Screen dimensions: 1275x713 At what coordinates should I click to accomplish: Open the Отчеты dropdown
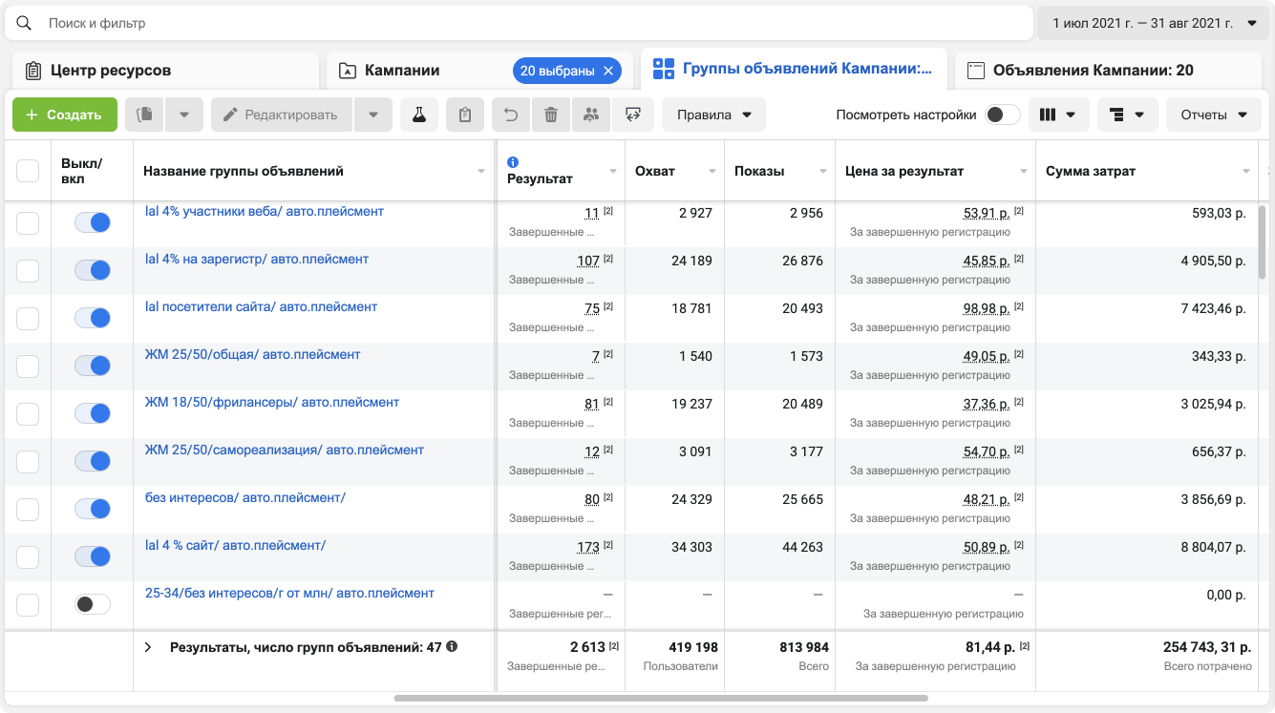click(x=1214, y=115)
